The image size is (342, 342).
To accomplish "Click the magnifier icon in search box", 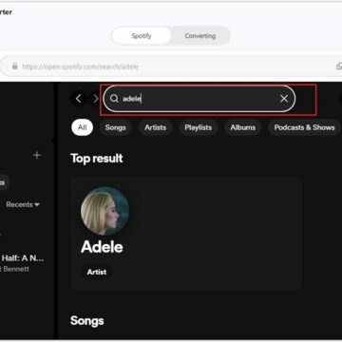I will [x=114, y=99].
